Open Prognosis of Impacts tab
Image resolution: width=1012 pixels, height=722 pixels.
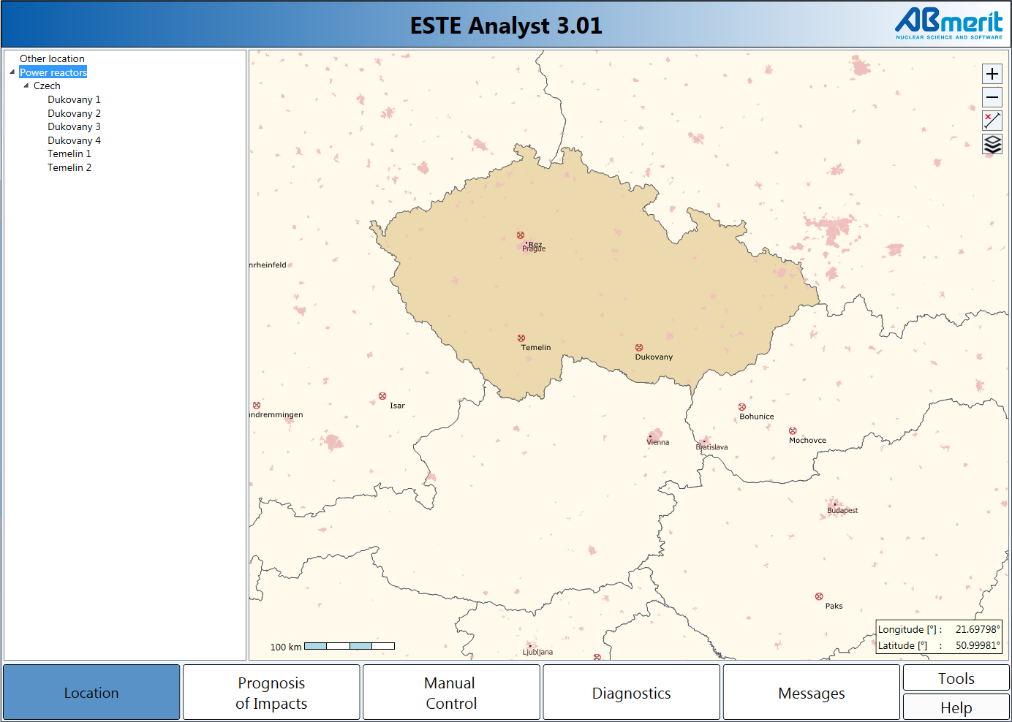tap(271, 692)
